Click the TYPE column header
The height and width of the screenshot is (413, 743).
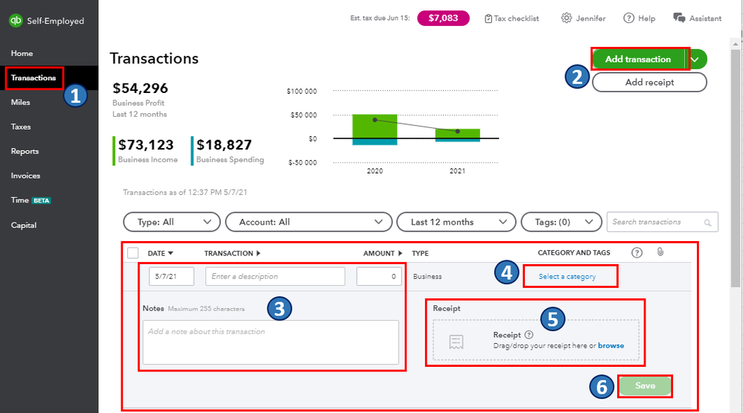pyautogui.click(x=421, y=254)
